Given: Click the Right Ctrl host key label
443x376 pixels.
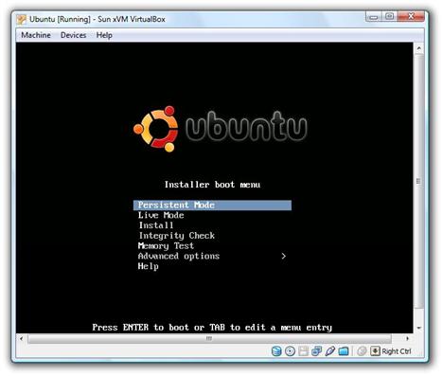Looking at the screenshot, I should click(397, 351).
